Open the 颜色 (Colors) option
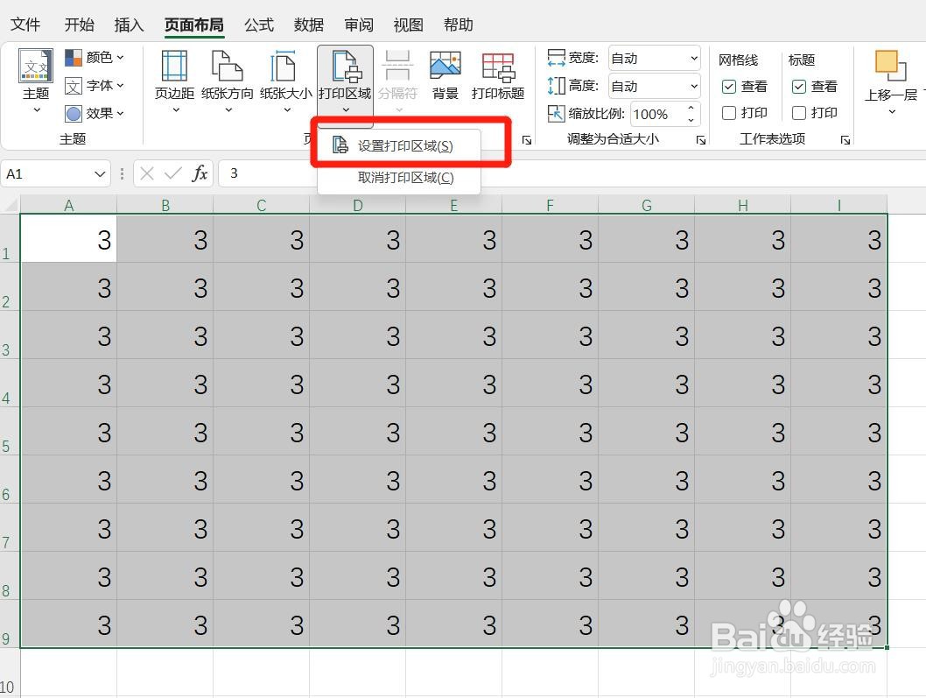 pos(96,57)
